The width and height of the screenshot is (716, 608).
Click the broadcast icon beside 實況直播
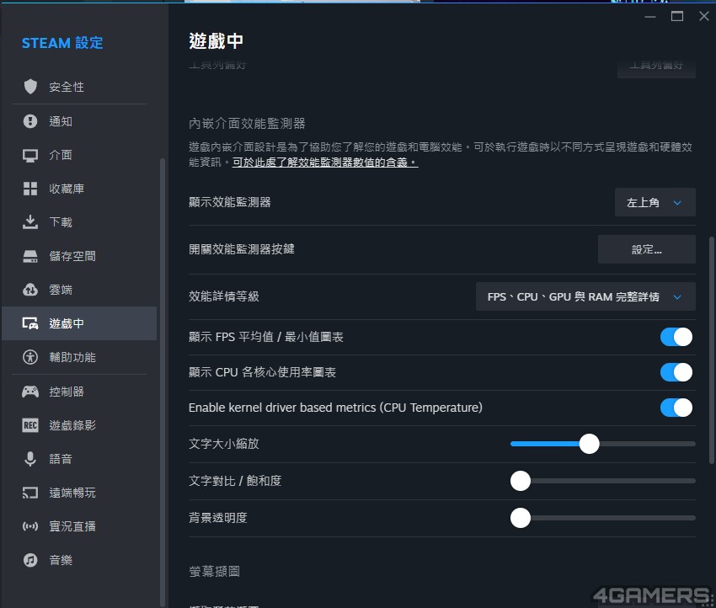coord(30,526)
